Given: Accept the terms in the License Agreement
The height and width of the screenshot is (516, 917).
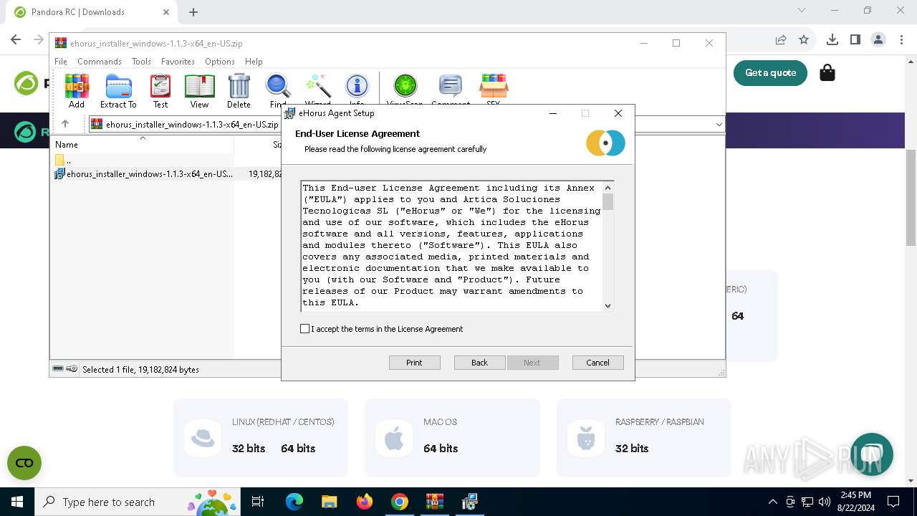Looking at the screenshot, I should [x=305, y=329].
